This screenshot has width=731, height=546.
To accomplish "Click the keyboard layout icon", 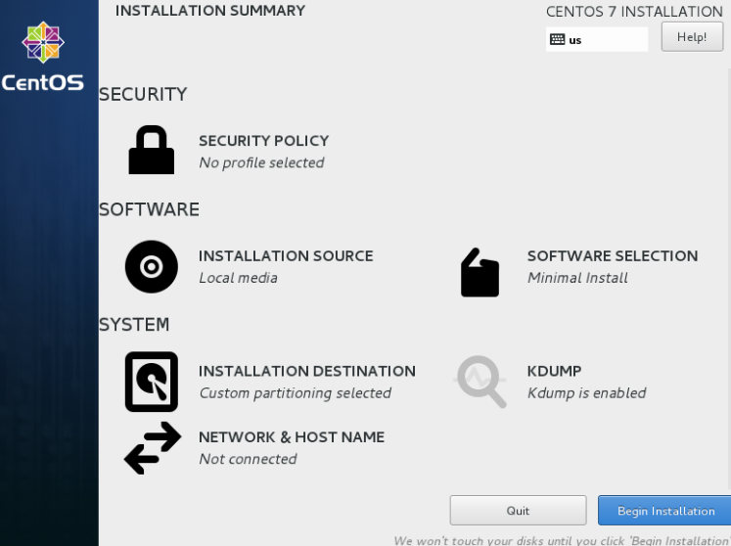I will (x=557, y=39).
